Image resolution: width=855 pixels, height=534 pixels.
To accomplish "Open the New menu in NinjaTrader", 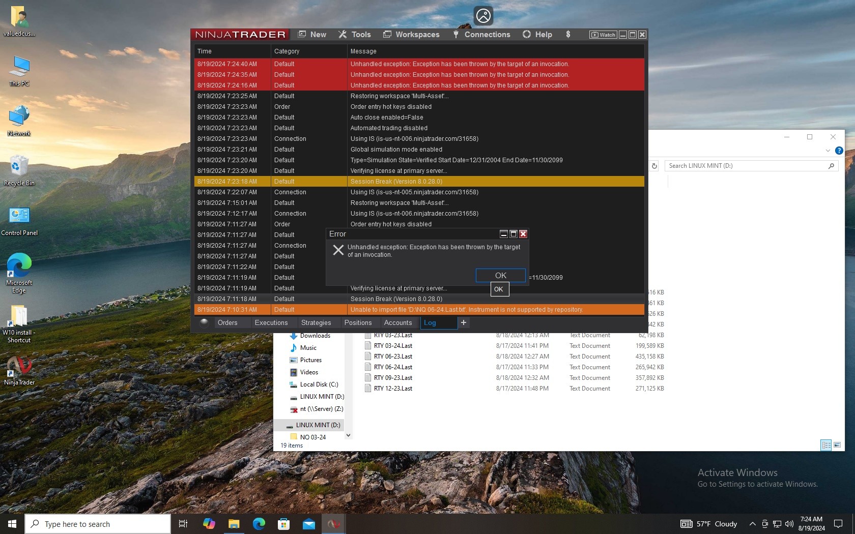I will pos(312,35).
